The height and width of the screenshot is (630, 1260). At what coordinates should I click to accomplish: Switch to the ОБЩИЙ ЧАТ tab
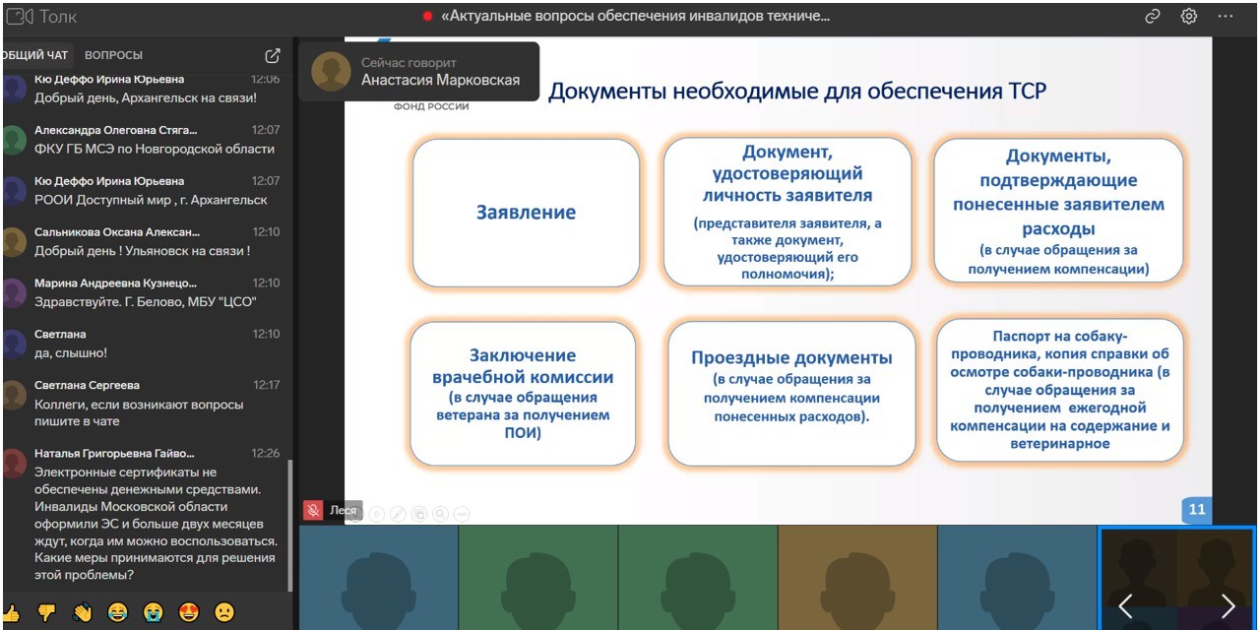click(x=35, y=55)
